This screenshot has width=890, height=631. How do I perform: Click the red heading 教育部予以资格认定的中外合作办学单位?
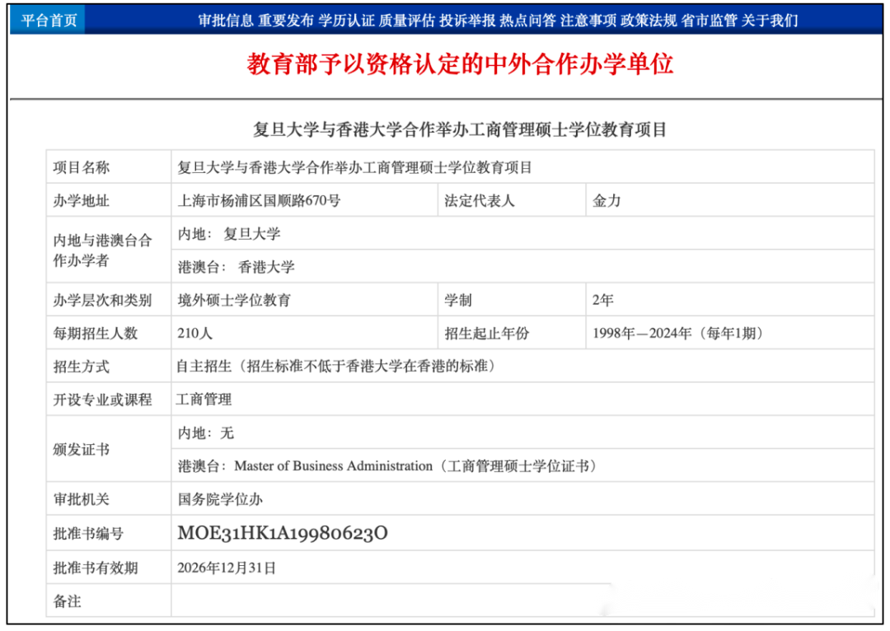(460, 63)
